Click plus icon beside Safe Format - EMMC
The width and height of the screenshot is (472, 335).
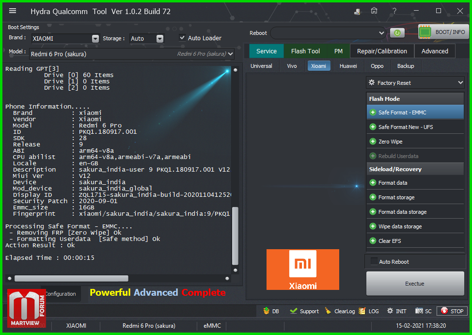point(373,112)
